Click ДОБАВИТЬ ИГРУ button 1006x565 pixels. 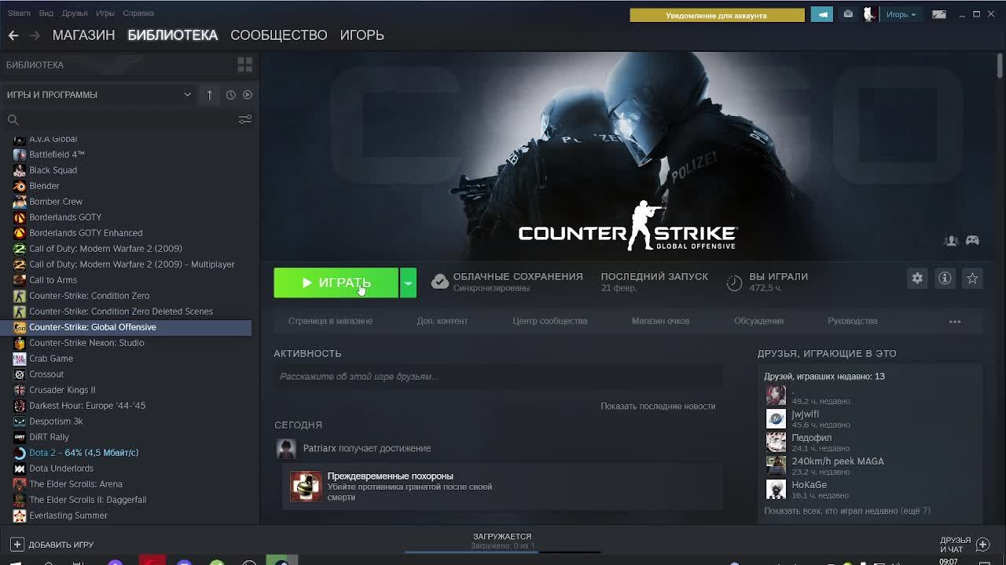53,544
